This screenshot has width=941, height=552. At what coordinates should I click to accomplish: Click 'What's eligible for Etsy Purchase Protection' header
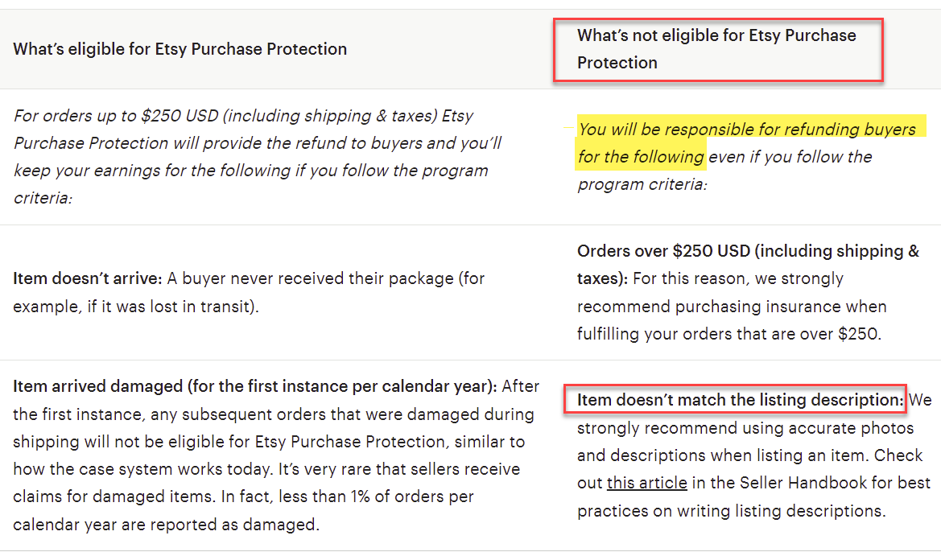tap(180, 49)
